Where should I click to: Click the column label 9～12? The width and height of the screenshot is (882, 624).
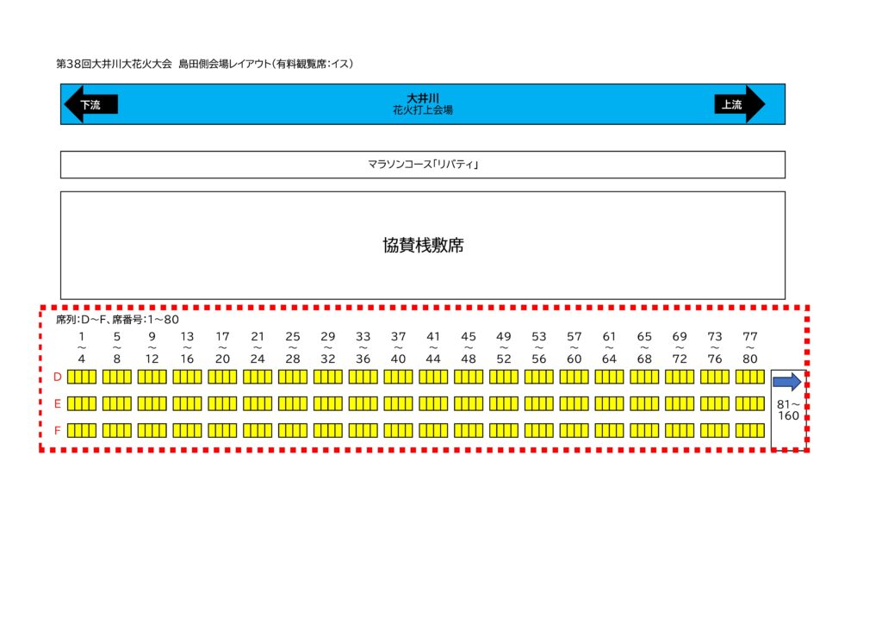pyautogui.click(x=152, y=347)
